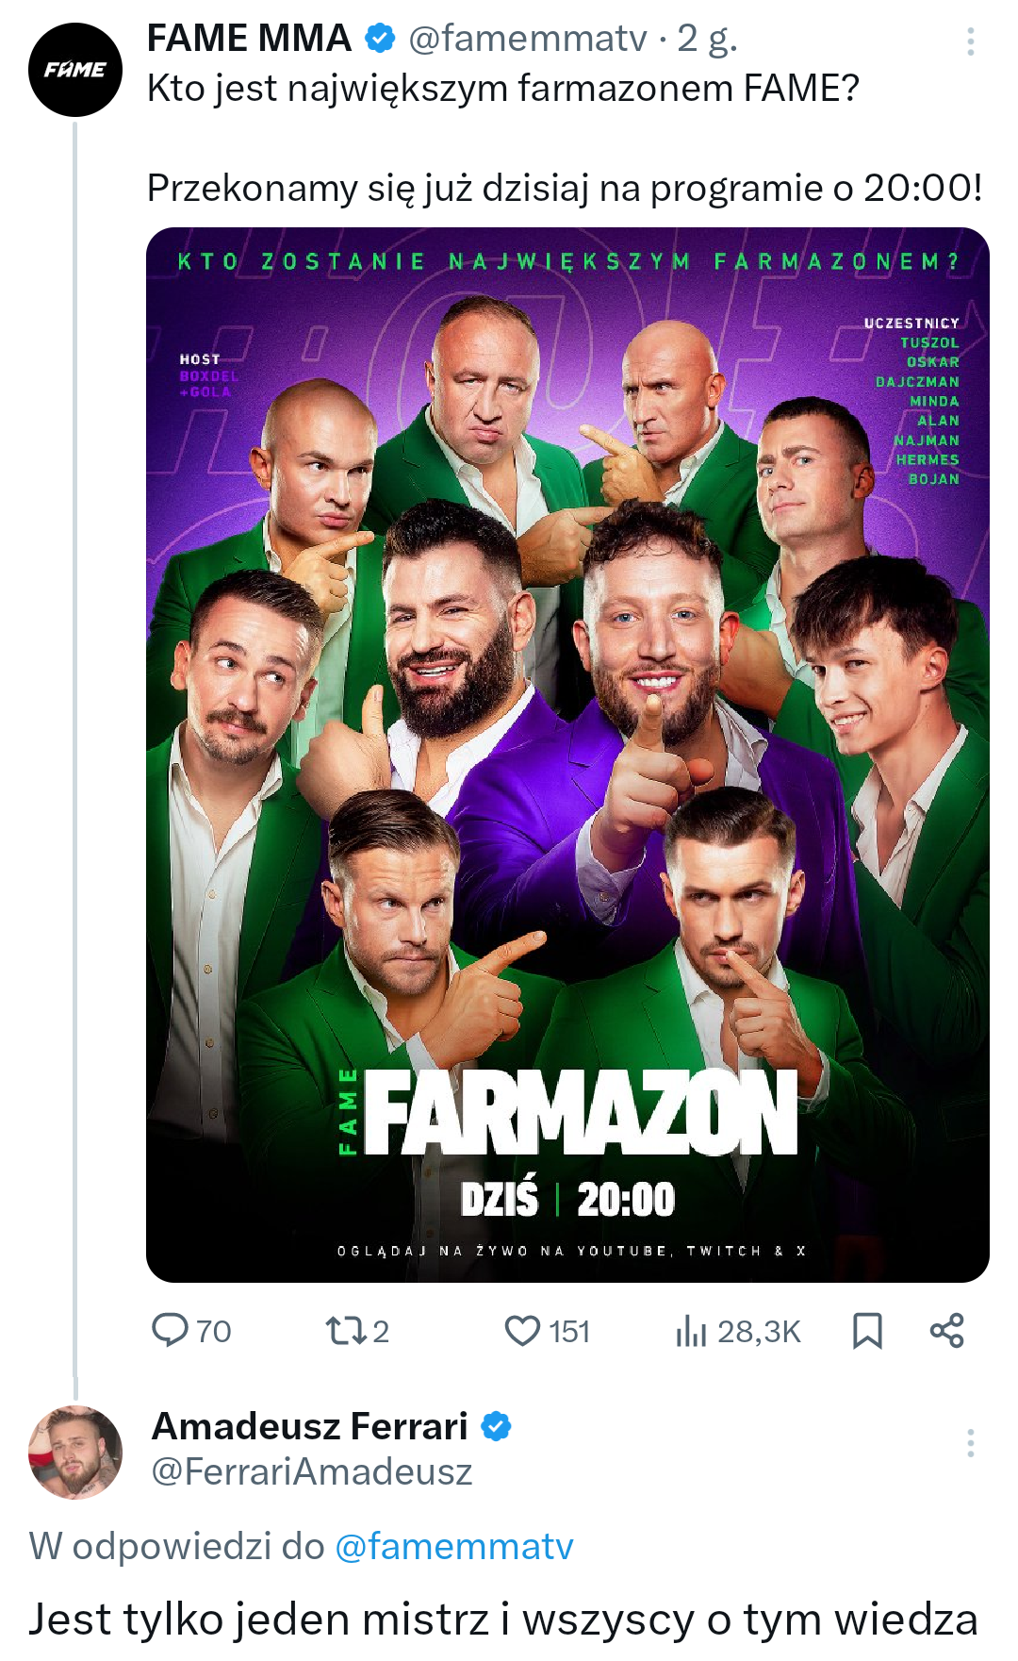Bookmark the FAME MMA tweet
This screenshot has width=1018, height=1661.
pos(867,1331)
